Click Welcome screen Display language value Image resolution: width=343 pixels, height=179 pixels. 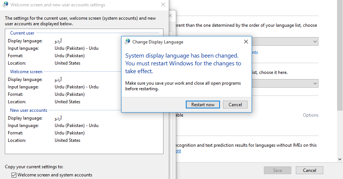click(x=58, y=79)
